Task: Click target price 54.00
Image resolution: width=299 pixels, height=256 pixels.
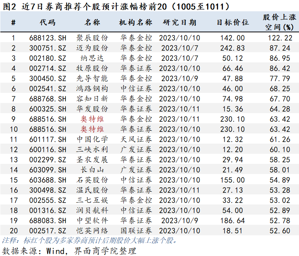Action: coord(233,211)
